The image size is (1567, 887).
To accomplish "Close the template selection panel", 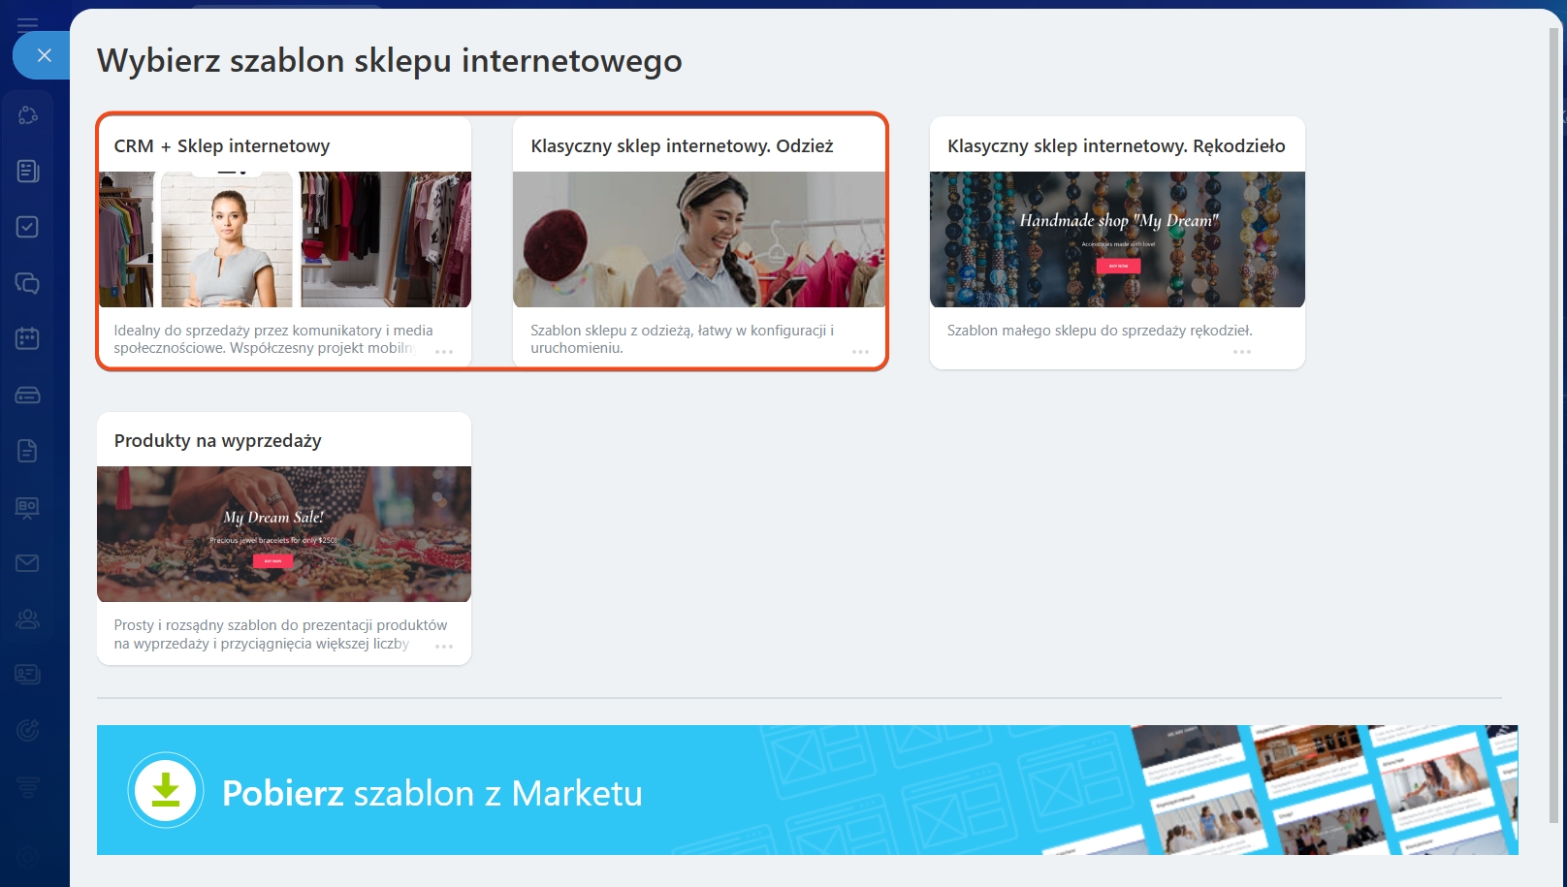I will 44,55.
